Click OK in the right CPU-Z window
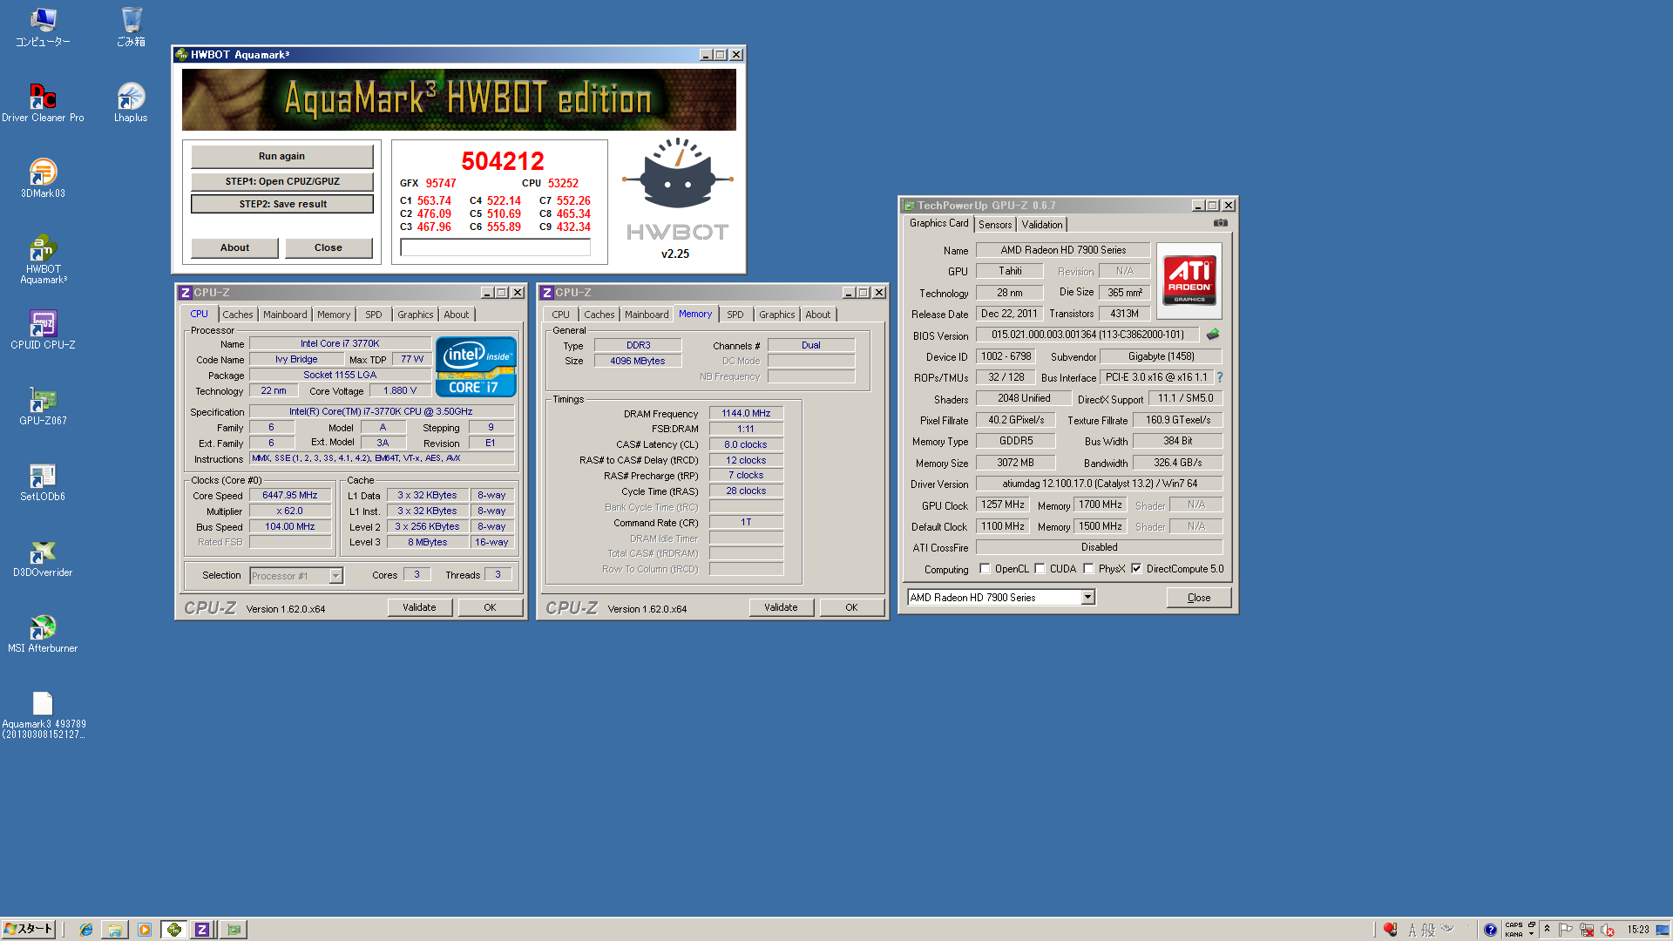This screenshot has width=1673, height=941. [851, 607]
